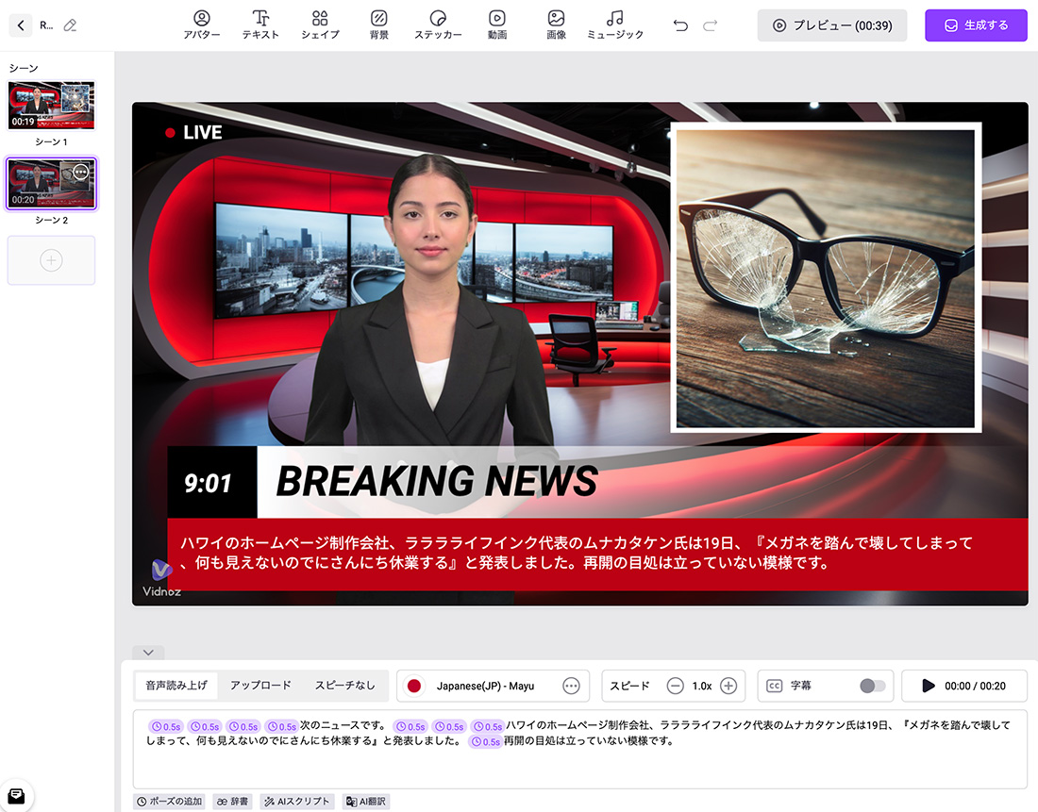Open the アバター (avatar) panel
The width and height of the screenshot is (1038, 812).
click(x=201, y=25)
